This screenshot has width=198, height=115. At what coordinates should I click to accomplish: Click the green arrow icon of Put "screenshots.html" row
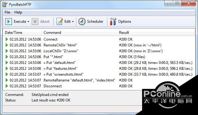coord(7,74)
